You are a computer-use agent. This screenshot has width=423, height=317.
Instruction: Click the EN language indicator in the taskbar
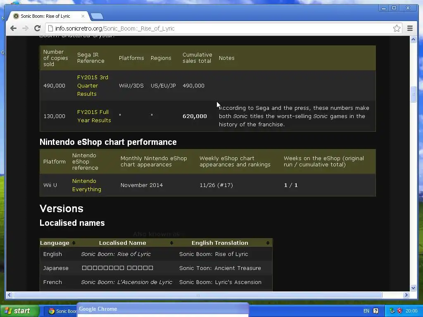(x=366, y=311)
